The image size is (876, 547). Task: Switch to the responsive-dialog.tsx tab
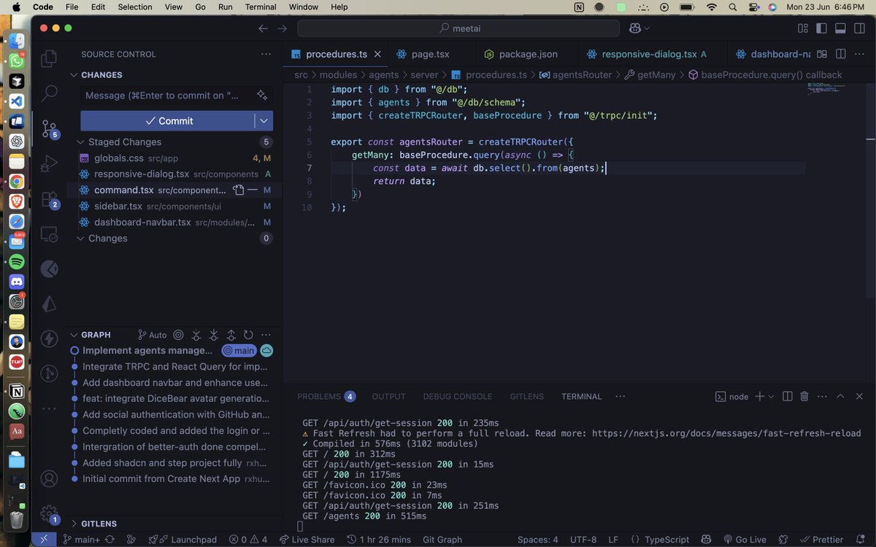649,54
